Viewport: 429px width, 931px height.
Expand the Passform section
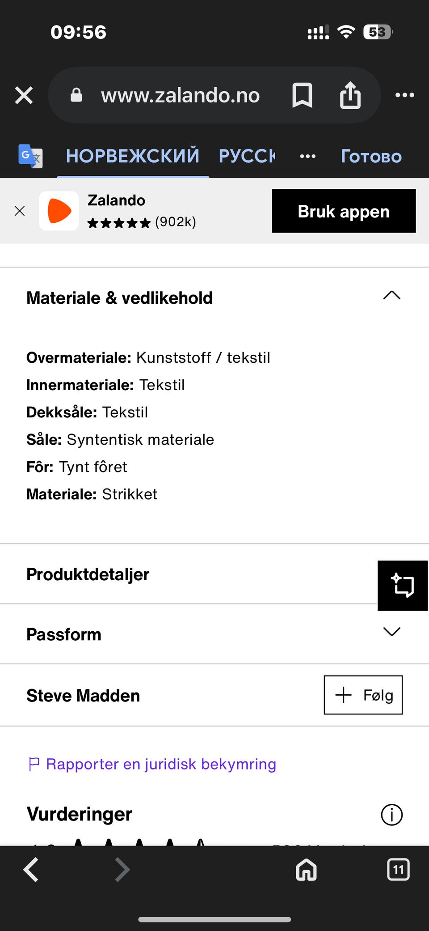point(391,632)
